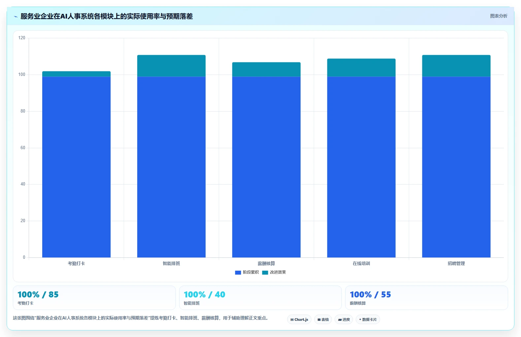
Task: Click the 表格 tag chip
Action: 323,320
